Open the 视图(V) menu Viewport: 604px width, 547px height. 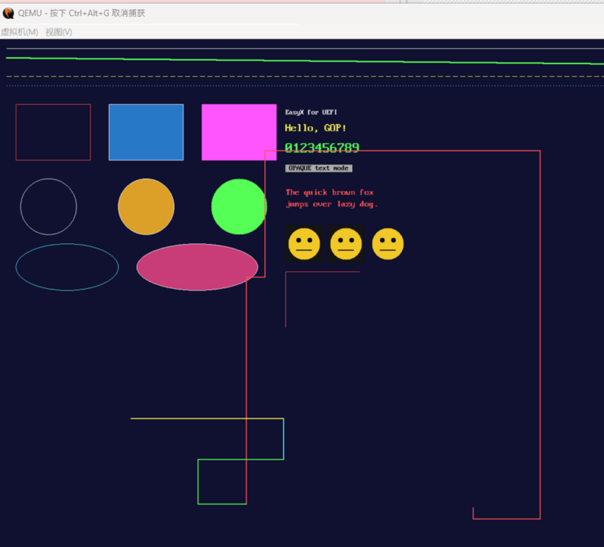click(x=58, y=32)
